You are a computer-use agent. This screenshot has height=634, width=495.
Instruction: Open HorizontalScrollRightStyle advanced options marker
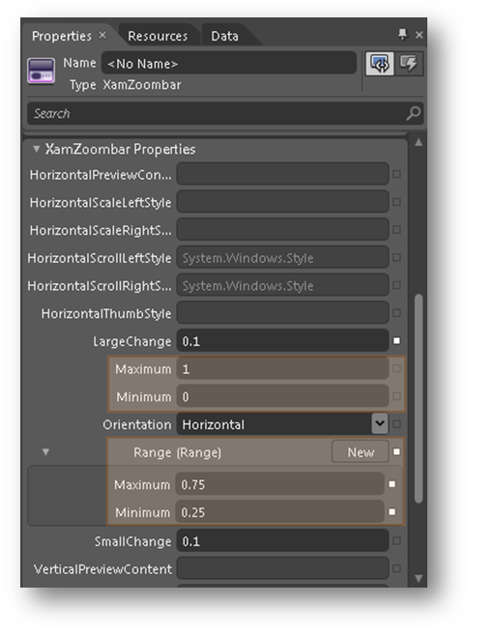click(x=396, y=285)
